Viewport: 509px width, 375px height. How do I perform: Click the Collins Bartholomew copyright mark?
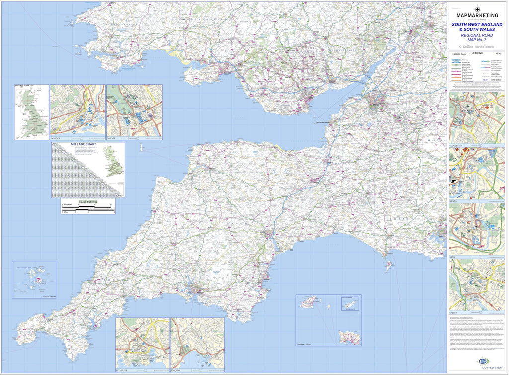tap(477, 47)
